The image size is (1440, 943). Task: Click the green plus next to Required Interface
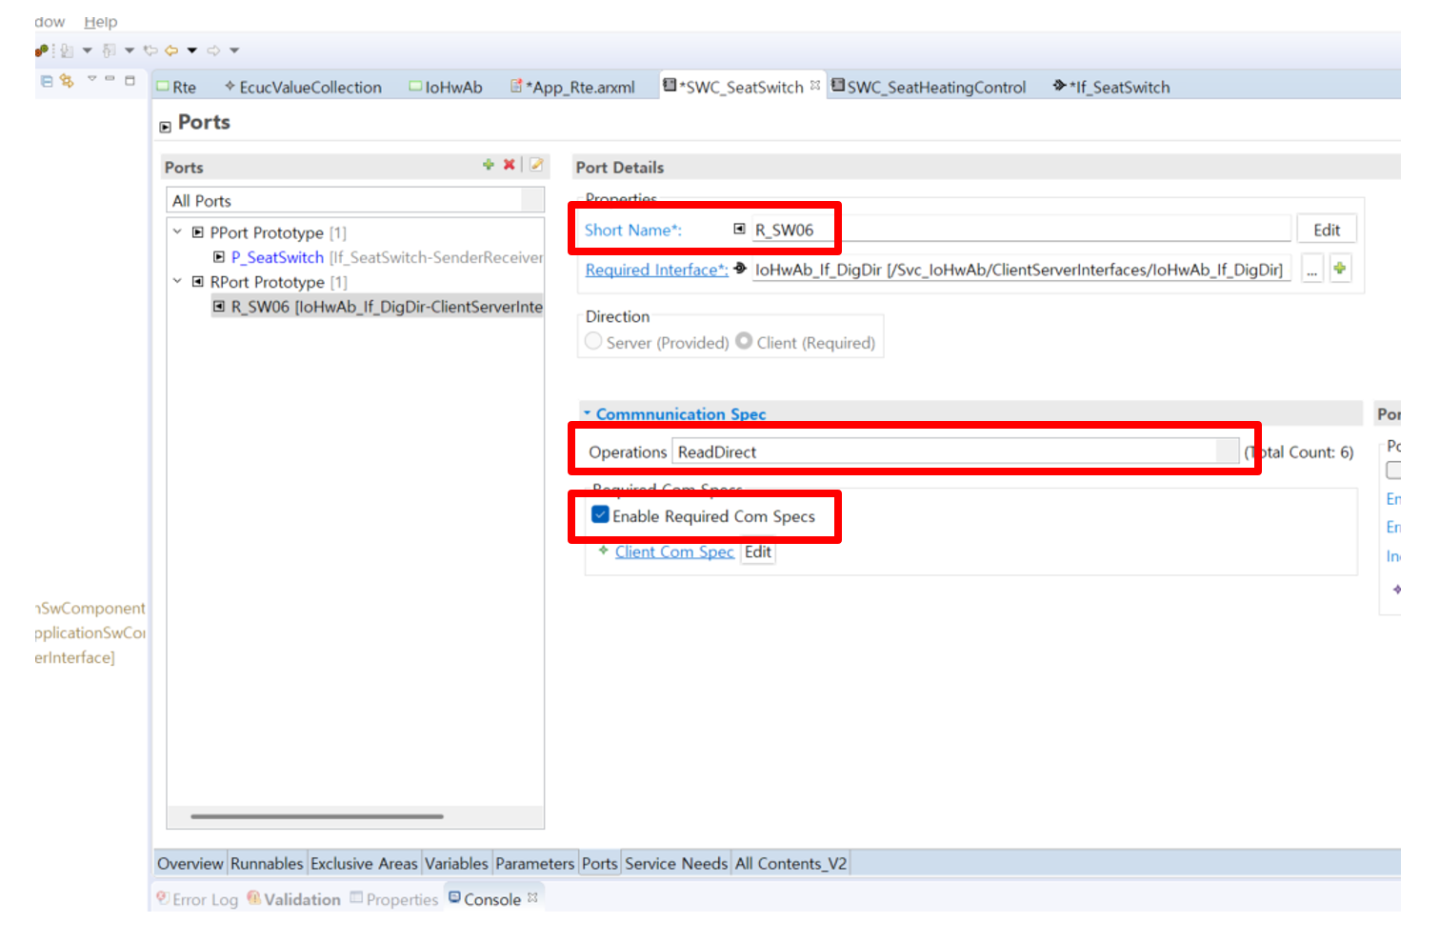click(1340, 270)
